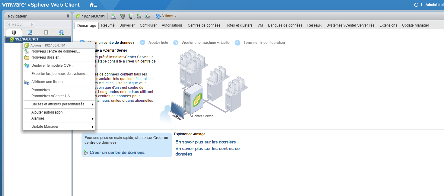
Task: Click the fifth toolbar icon with green arrow
Action: pos(147,16)
